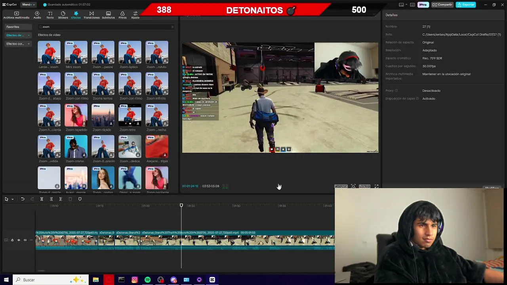Open the Ajuste tab
The image size is (507, 285).
[x=135, y=15]
